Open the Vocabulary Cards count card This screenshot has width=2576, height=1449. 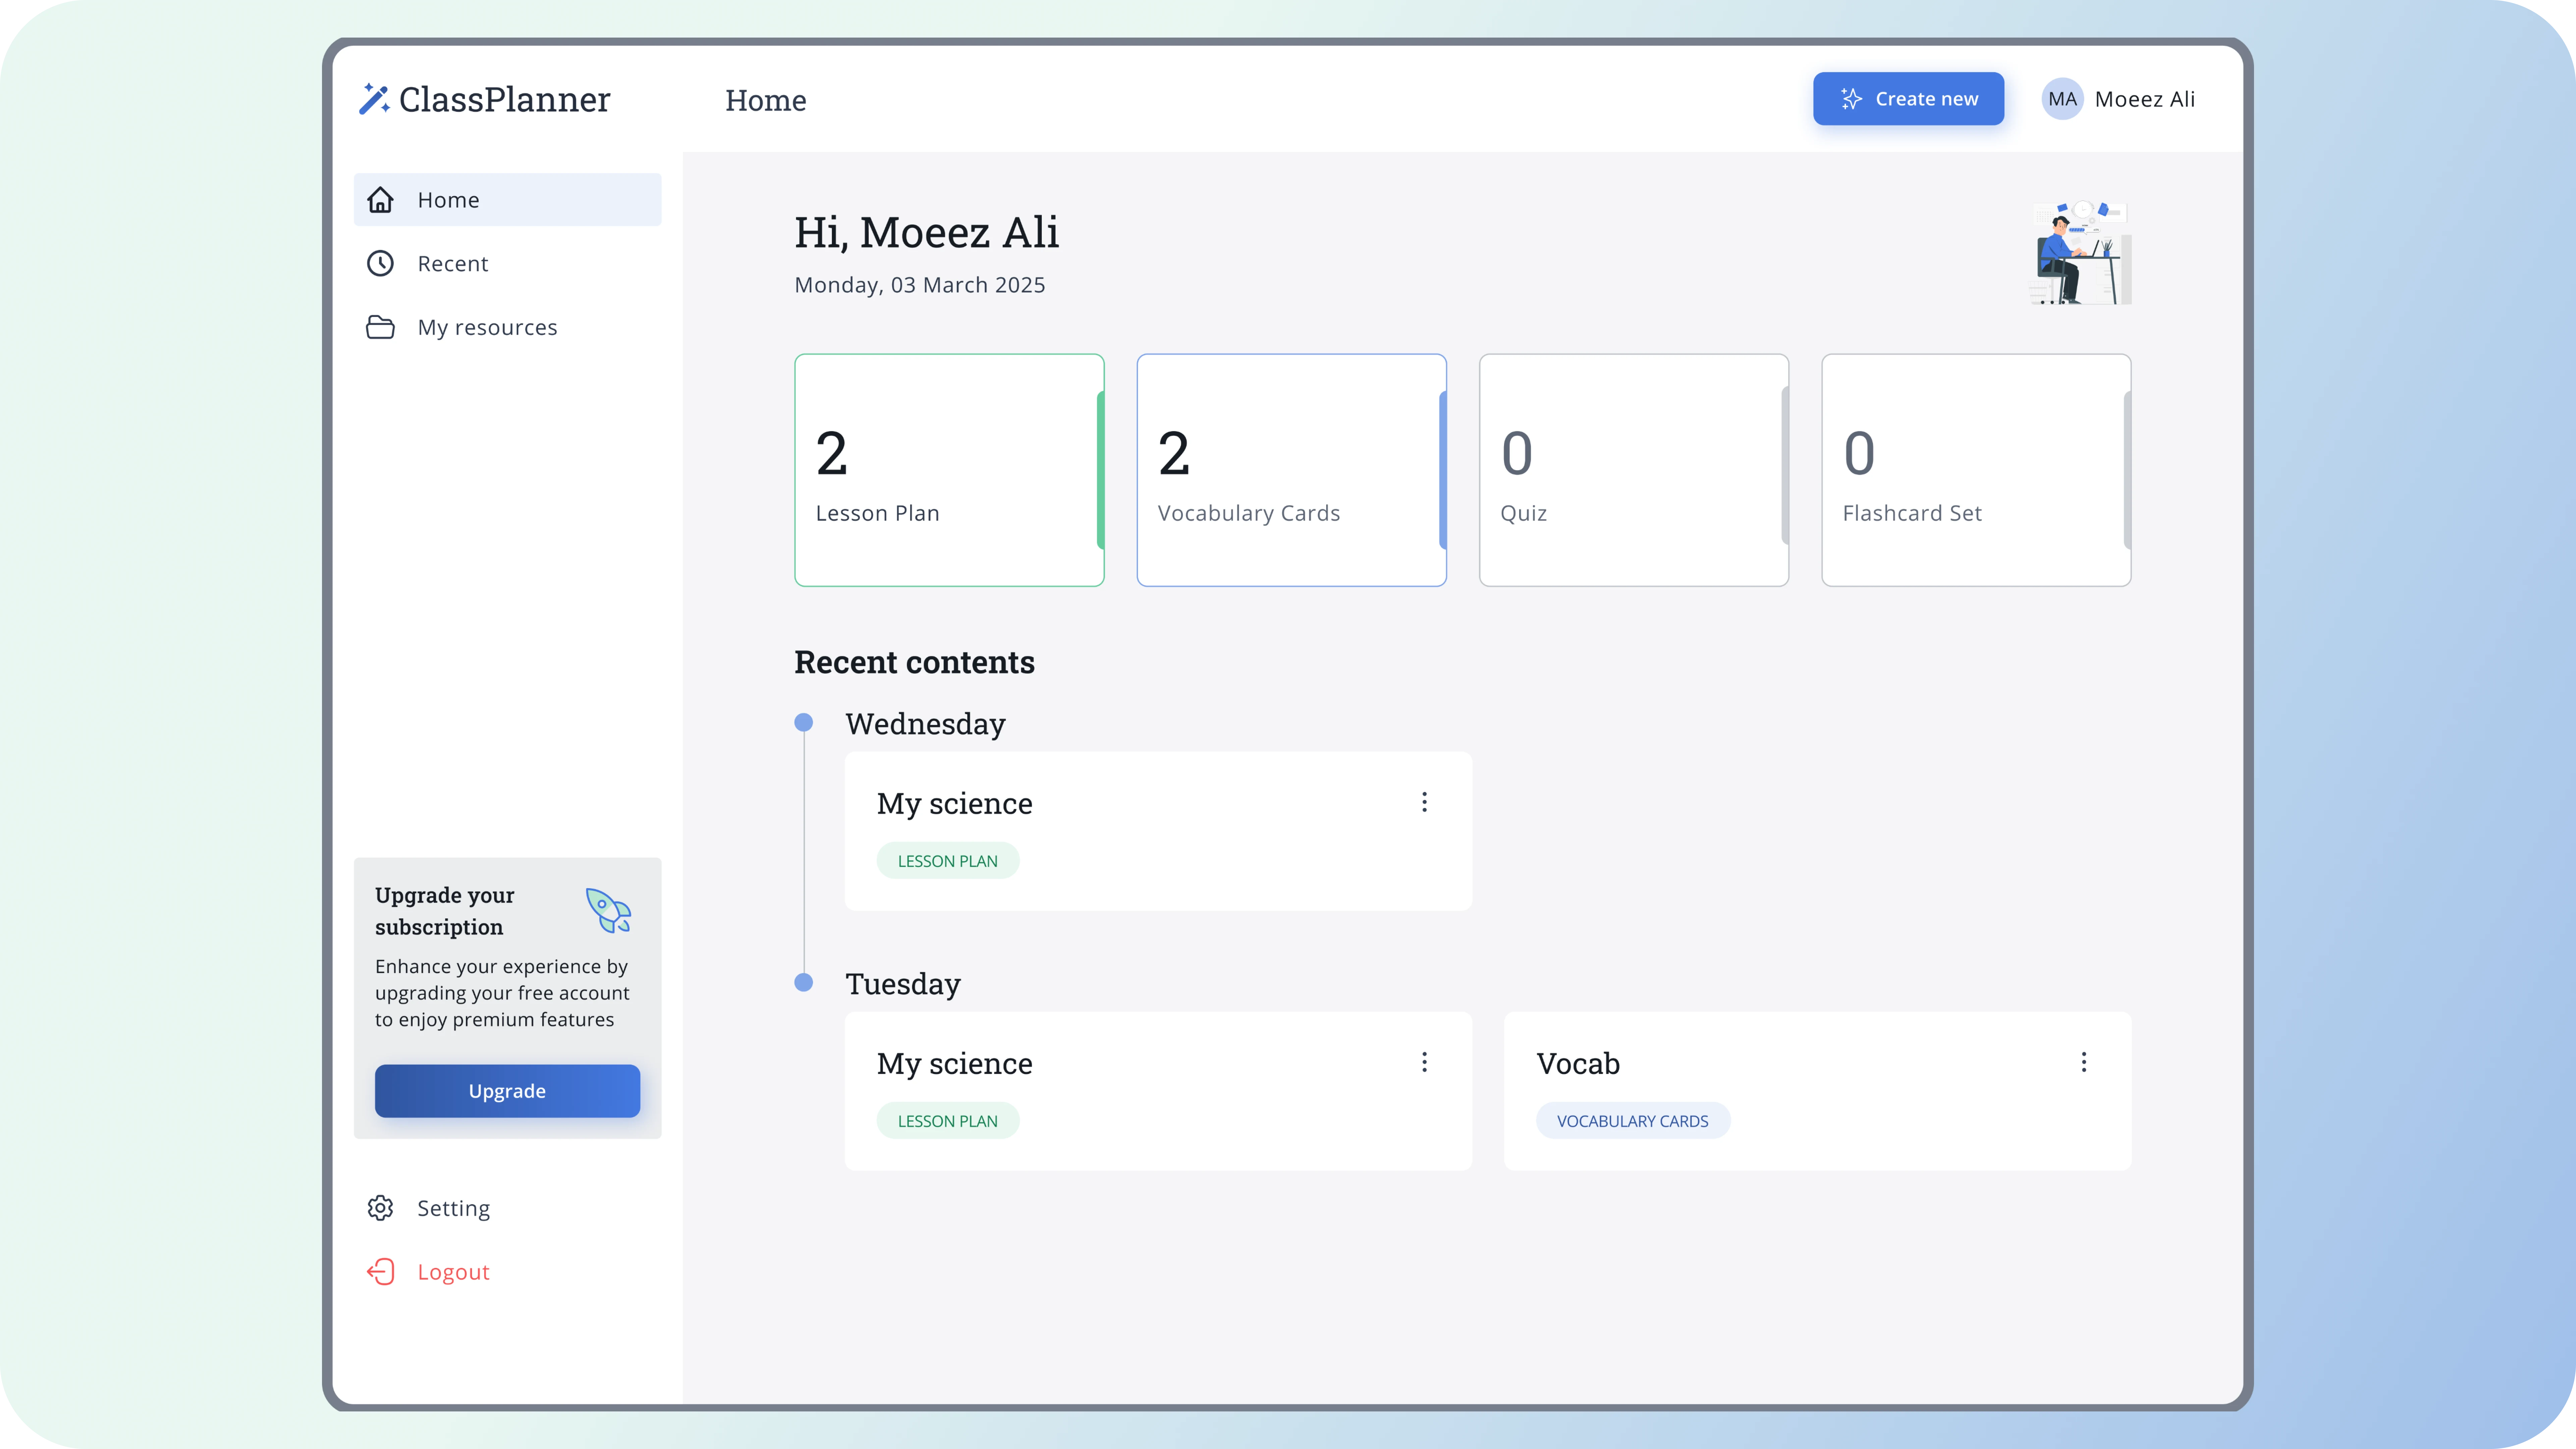[x=1291, y=470]
